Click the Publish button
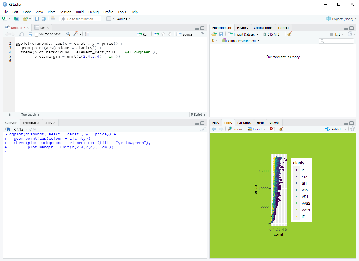 click(x=334, y=129)
